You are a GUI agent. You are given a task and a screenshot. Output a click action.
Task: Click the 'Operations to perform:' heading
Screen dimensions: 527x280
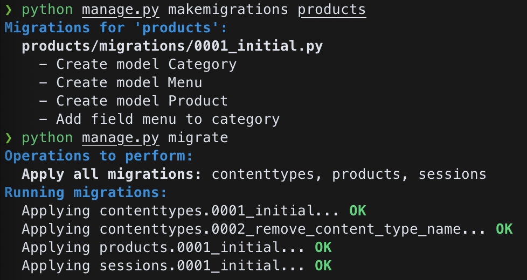tap(99, 156)
